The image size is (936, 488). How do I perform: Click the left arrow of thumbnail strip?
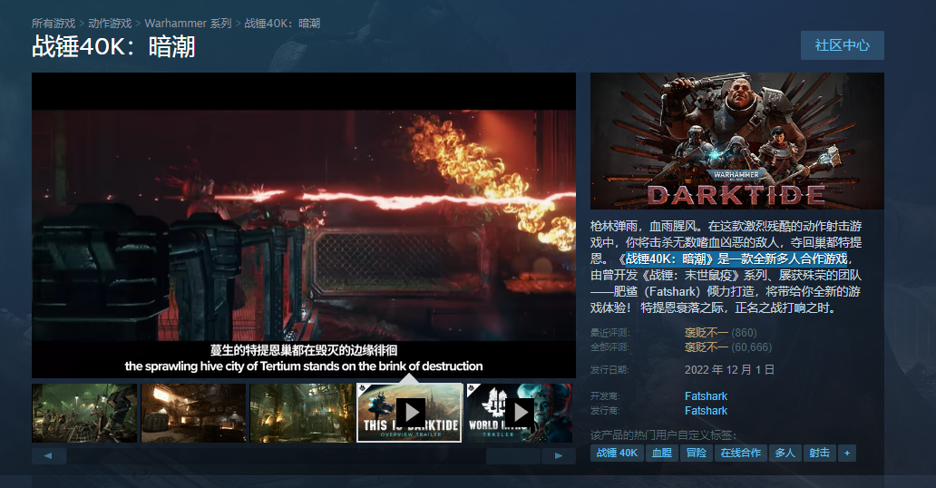pyautogui.click(x=48, y=455)
